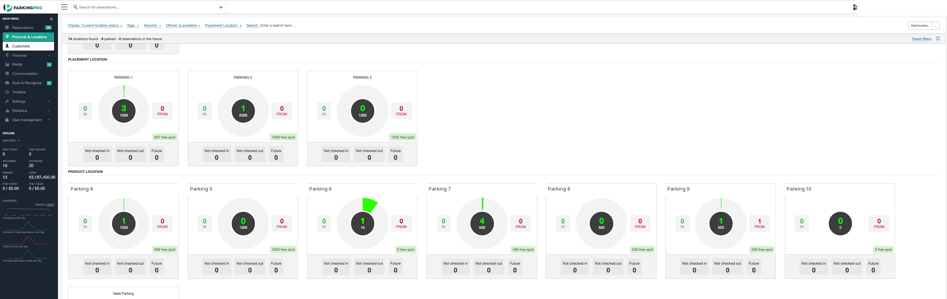The image size is (947, 299).
Task: Click the Reservations calendar icon in sidebar
Action: coord(7,27)
